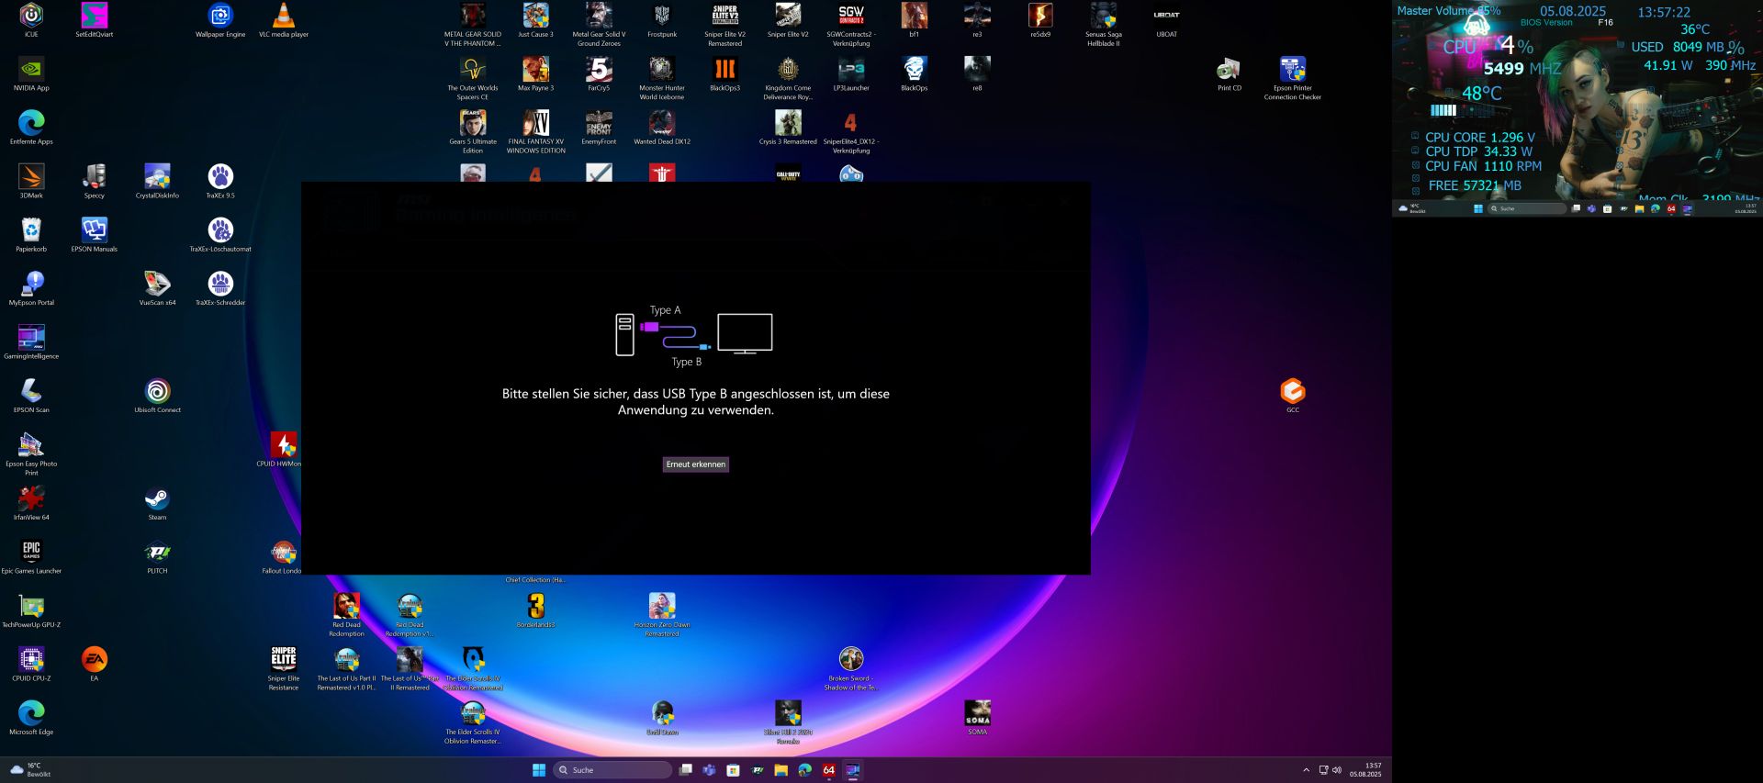This screenshot has width=1763, height=783.
Task: Launch Wallpaper Engine from the desktop
Action: 220,20
